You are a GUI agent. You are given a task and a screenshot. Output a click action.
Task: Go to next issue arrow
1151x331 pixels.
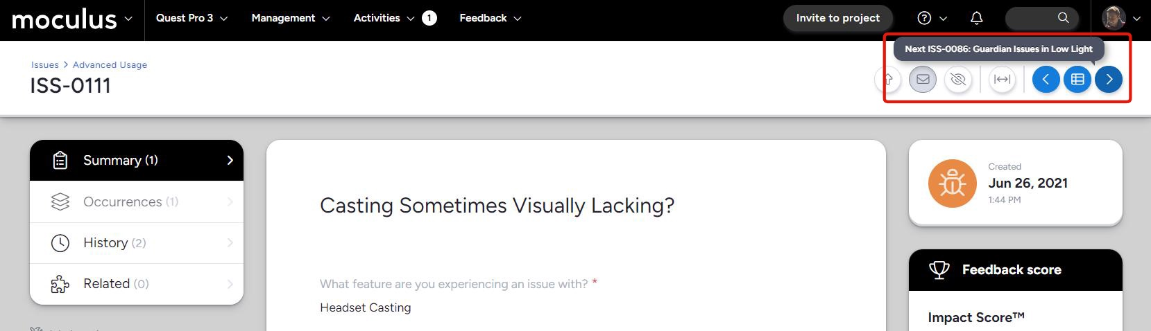pyautogui.click(x=1109, y=80)
